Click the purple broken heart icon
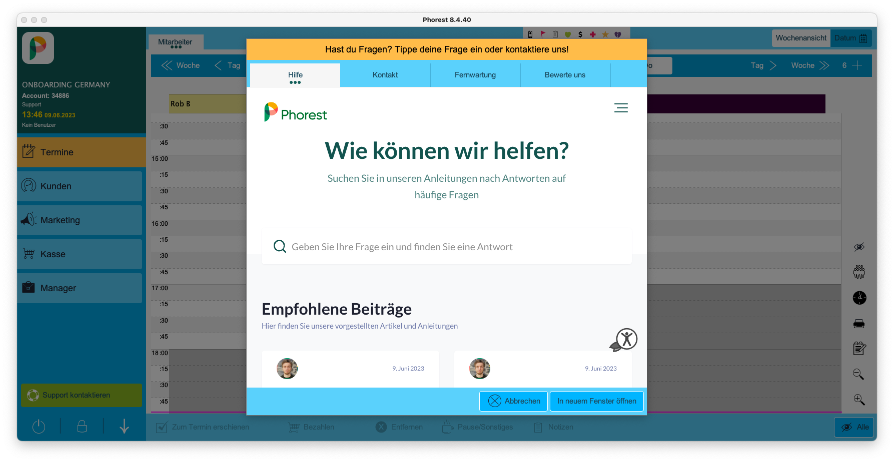The image size is (894, 462). point(618,34)
